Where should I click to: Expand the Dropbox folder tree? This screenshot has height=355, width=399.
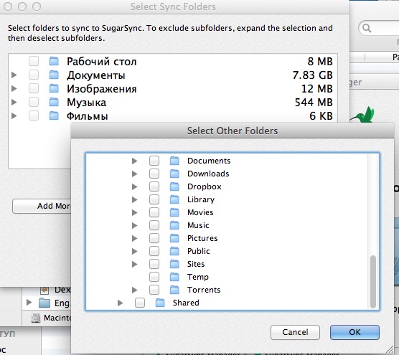(x=135, y=186)
